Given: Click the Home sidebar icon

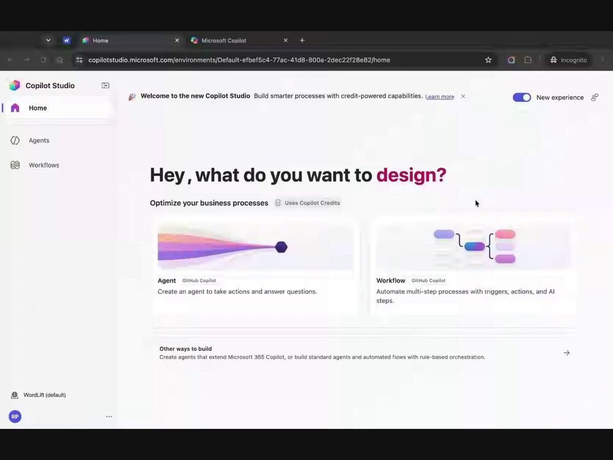Looking at the screenshot, I should 15,108.
